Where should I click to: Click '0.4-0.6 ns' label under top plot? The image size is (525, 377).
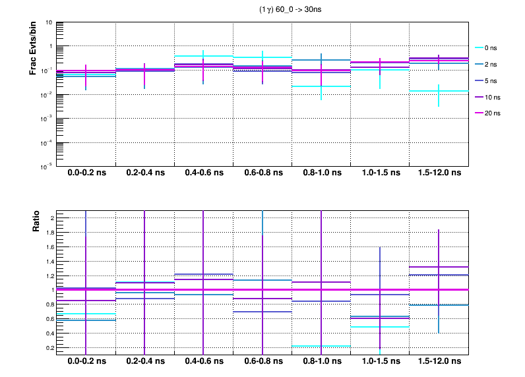(204, 173)
